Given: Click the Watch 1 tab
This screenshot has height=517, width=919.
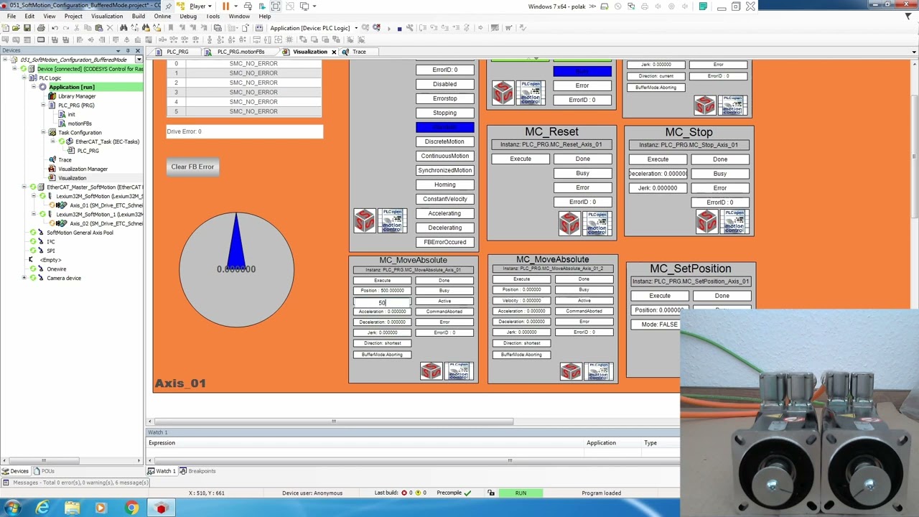Looking at the screenshot, I should coord(162,471).
